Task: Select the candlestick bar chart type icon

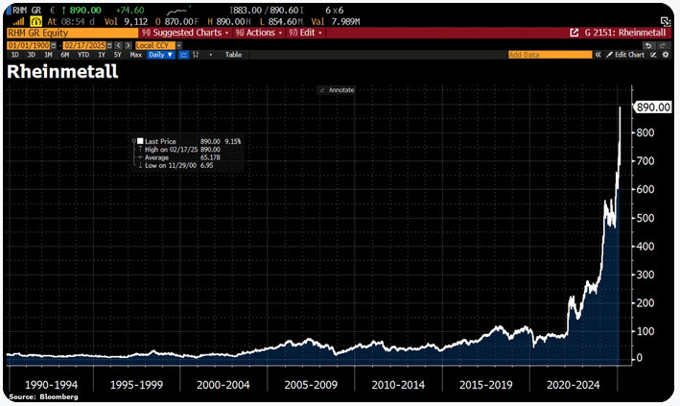Action: pyautogui.click(x=196, y=55)
